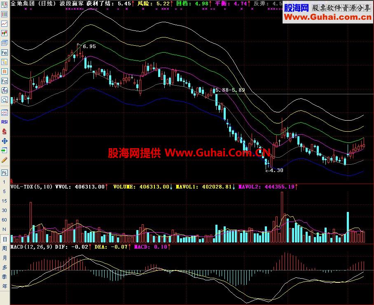The image size is (374, 305).
Task: Click the MAVOL2: 444355.19 value
Action: [266, 187]
